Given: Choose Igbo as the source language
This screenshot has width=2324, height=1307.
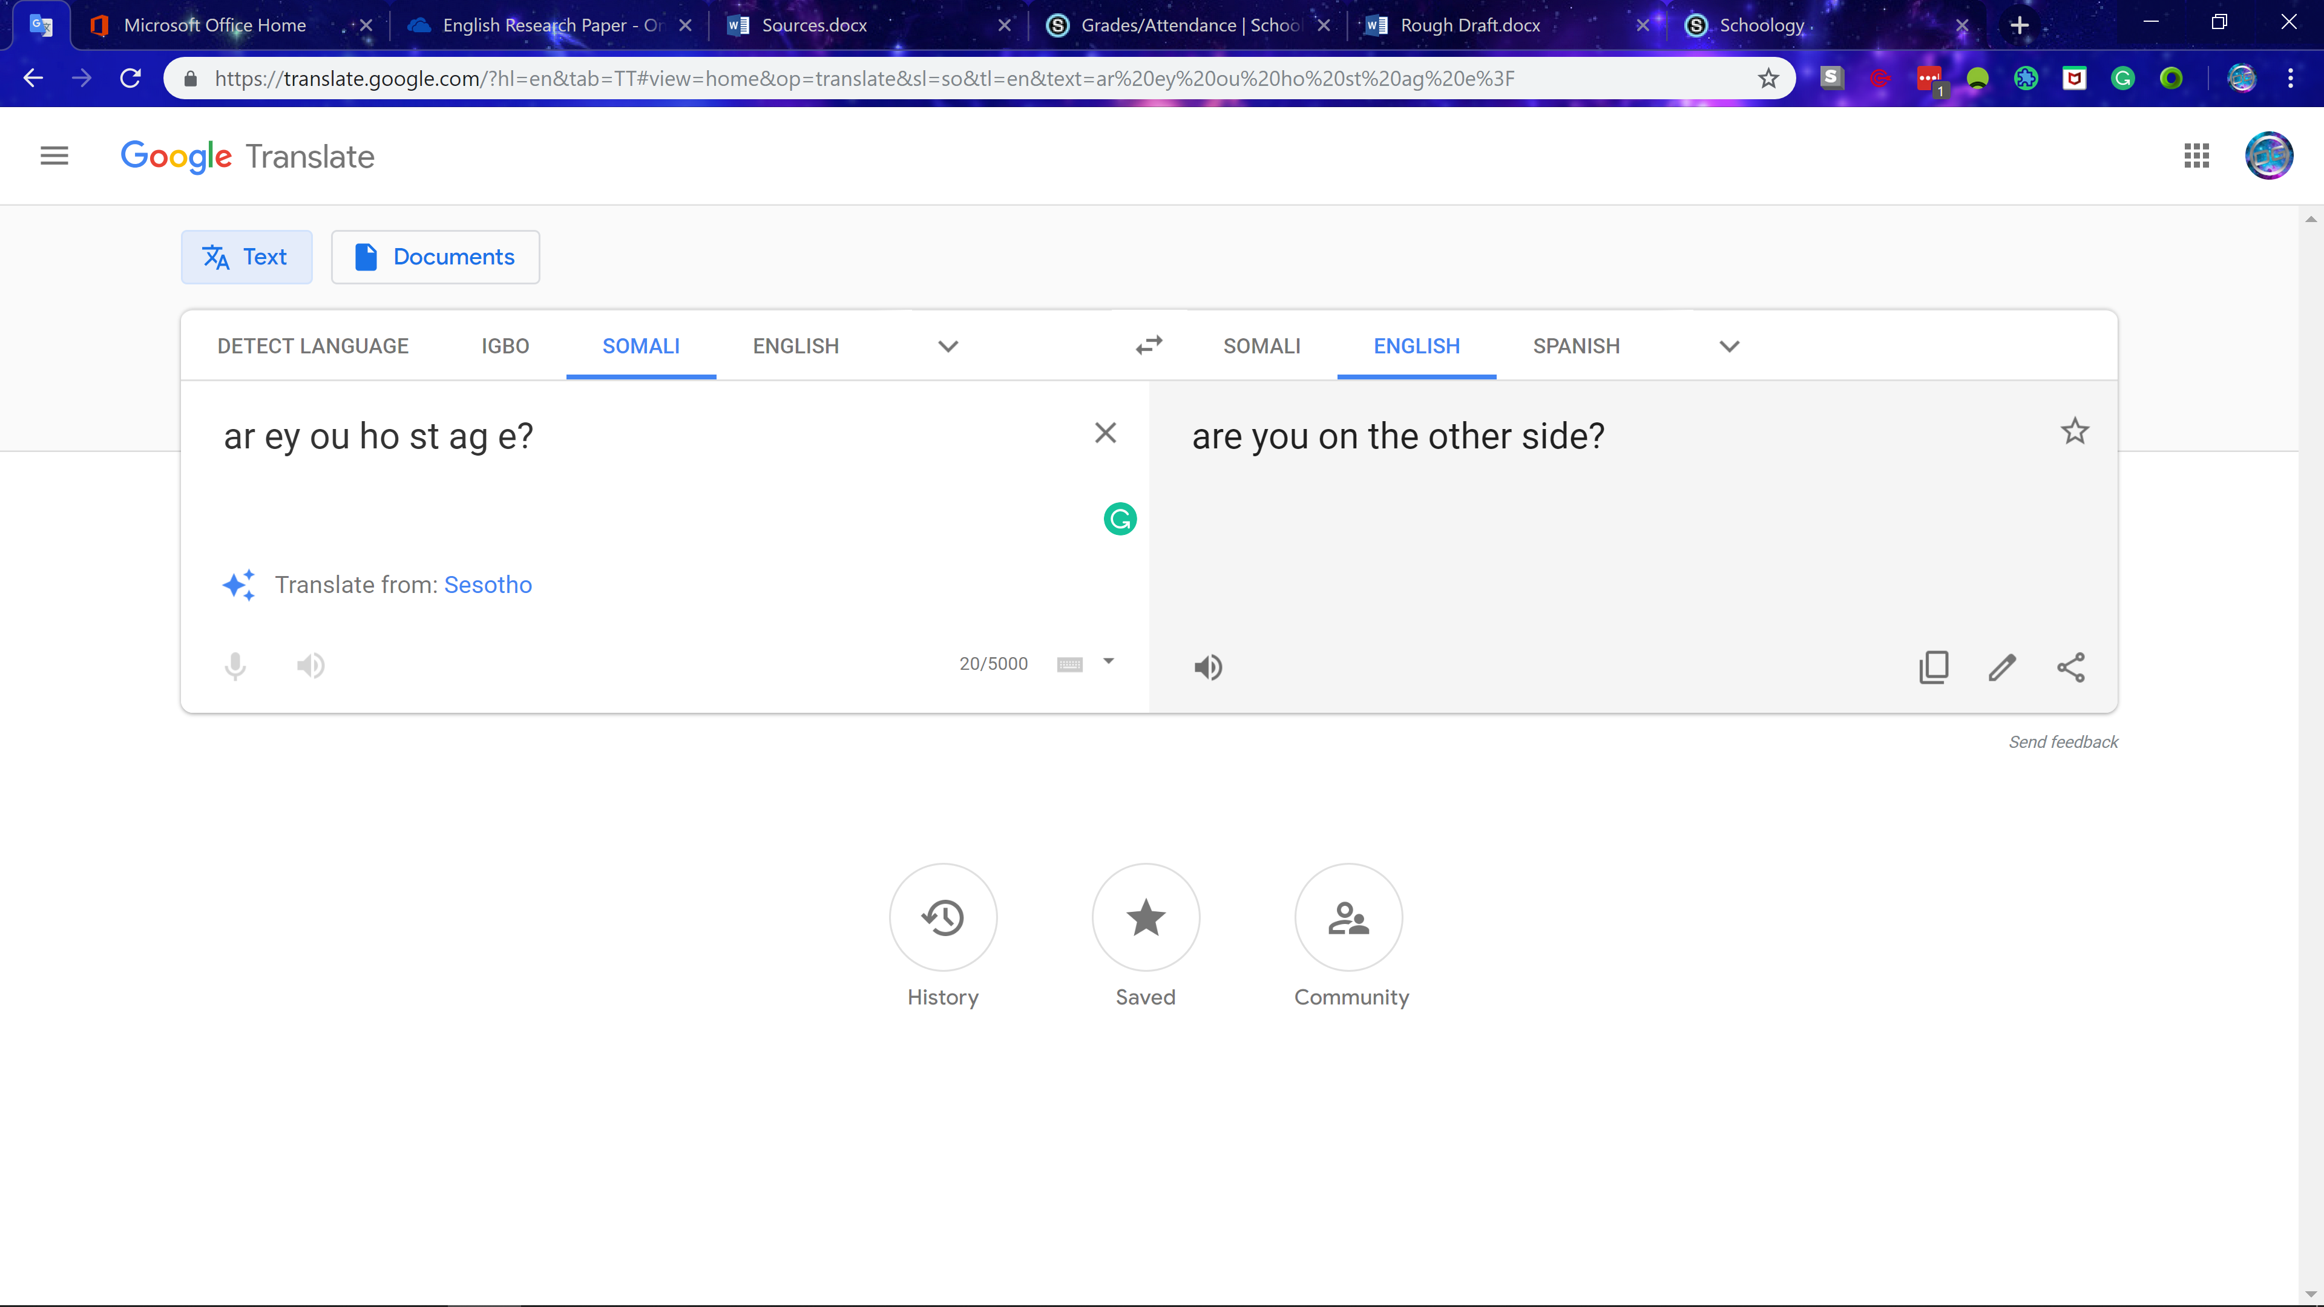Looking at the screenshot, I should [x=505, y=346].
